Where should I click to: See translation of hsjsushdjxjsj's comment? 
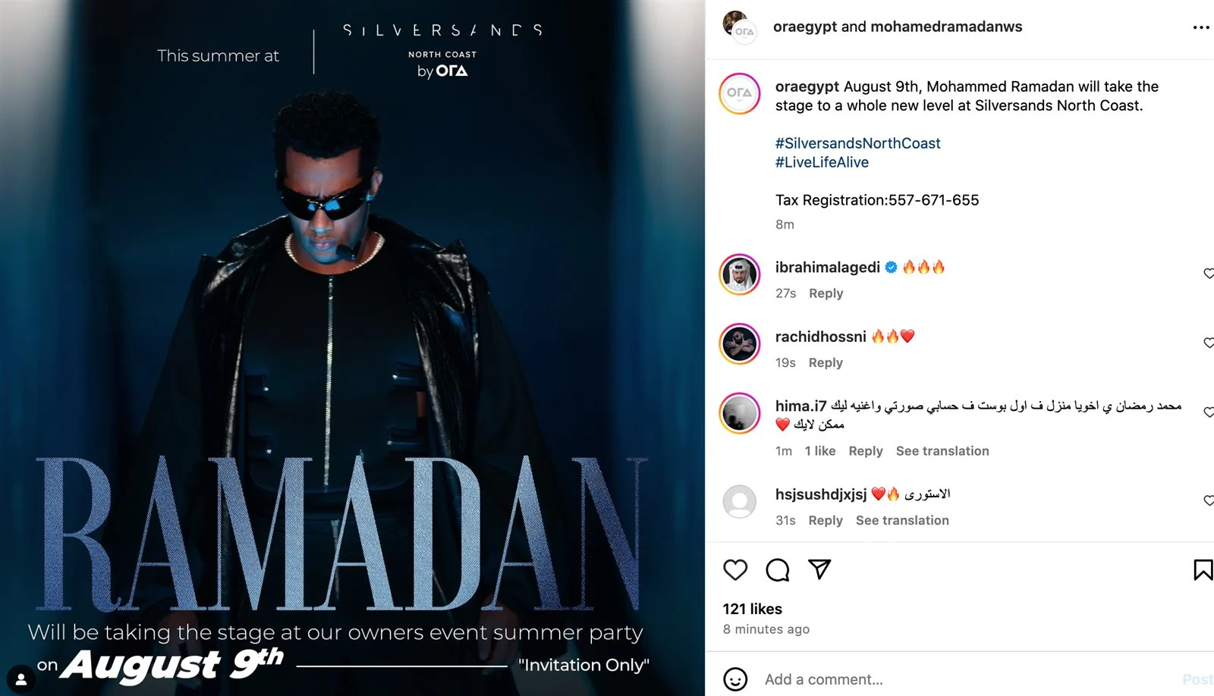point(902,521)
